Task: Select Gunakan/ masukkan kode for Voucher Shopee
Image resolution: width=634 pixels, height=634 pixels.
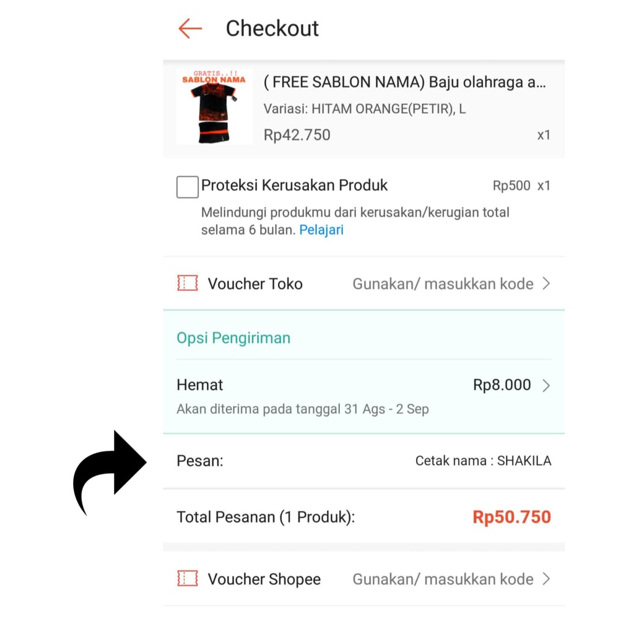Action: (442, 579)
